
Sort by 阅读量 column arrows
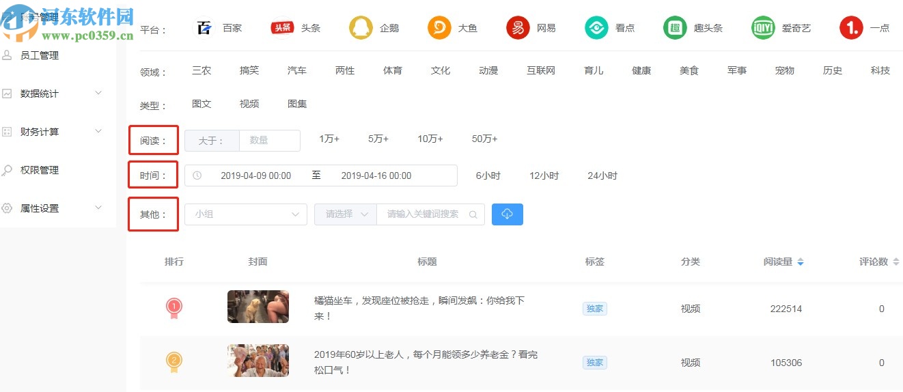coord(801,262)
